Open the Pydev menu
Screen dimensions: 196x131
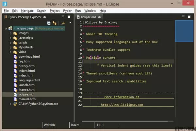click(x=67, y=10)
